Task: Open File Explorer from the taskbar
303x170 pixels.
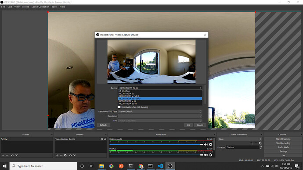Action: [x=101, y=166]
